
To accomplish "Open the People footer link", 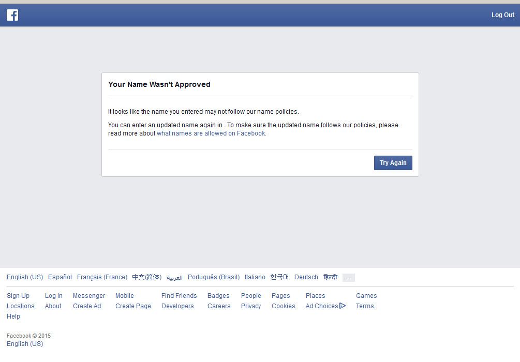I will [251, 296].
